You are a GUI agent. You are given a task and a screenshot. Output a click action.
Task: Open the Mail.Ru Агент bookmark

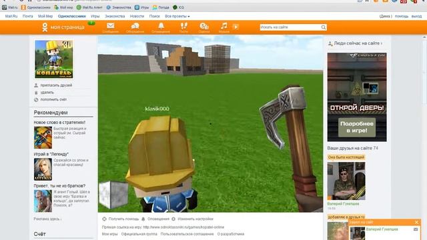89,7
